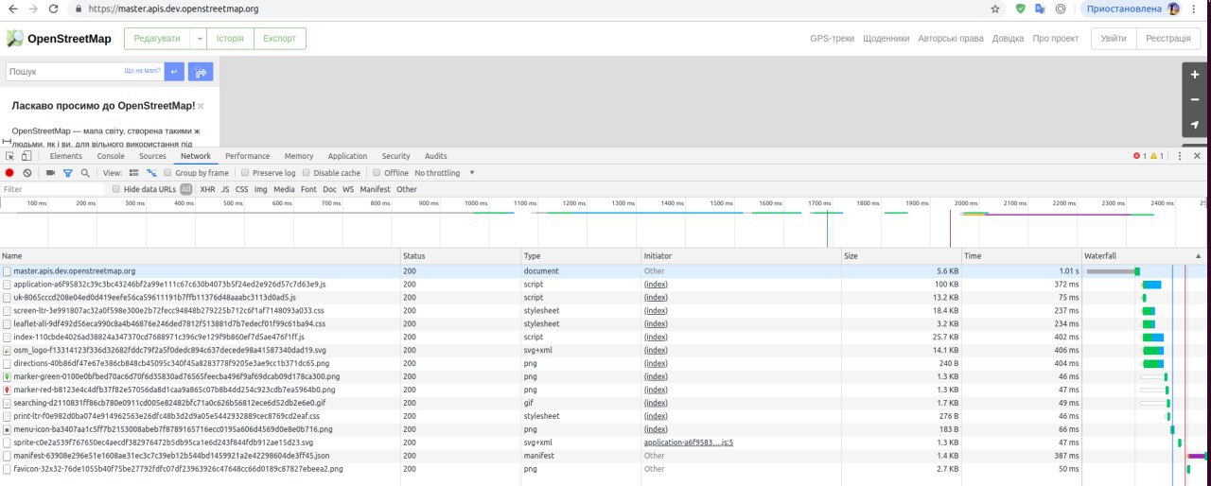Toggle the device toolbar icon
1211x486 pixels.
tap(26, 156)
